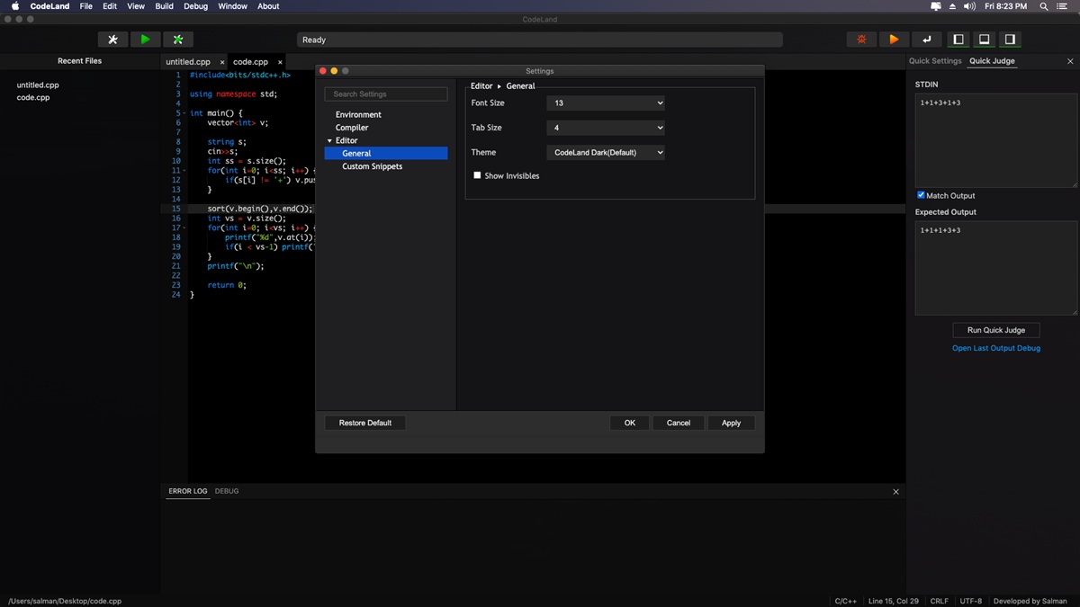Toggle code fold arrow at line 5

coord(184,113)
